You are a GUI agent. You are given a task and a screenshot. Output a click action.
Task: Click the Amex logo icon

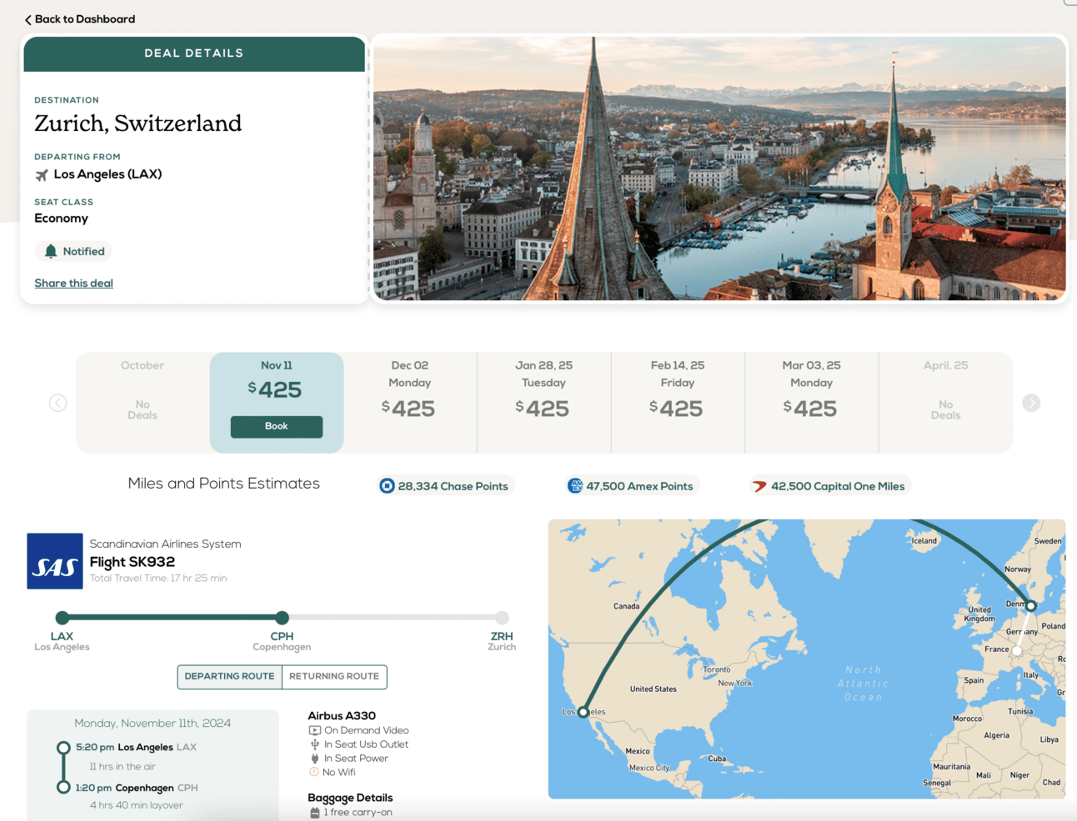point(576,486)
